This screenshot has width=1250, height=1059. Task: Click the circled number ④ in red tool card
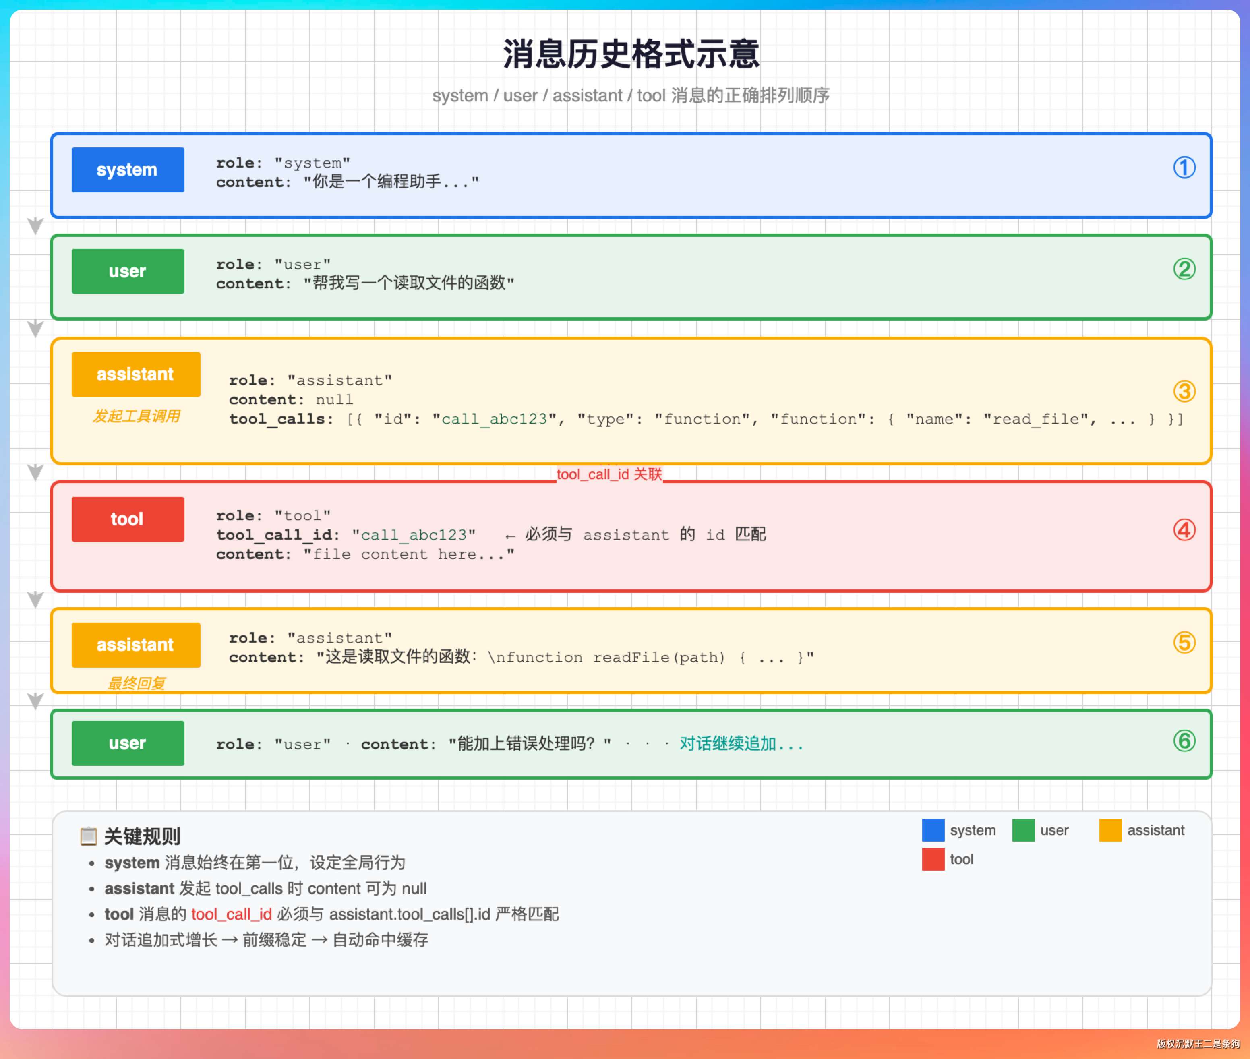click(1184, 530)
